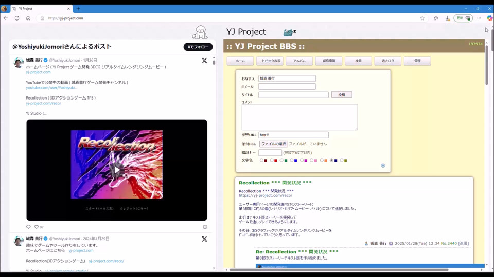Select the pink text color radio
The image size is (494, 277).
coord(312,160)
